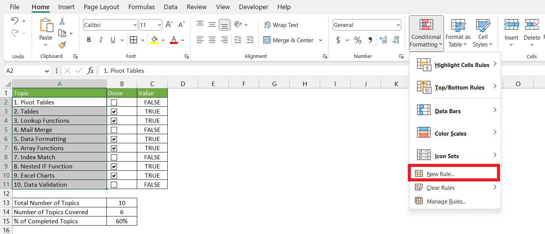
Task: Click the Redo arrow icon
Action: point(15,34)
